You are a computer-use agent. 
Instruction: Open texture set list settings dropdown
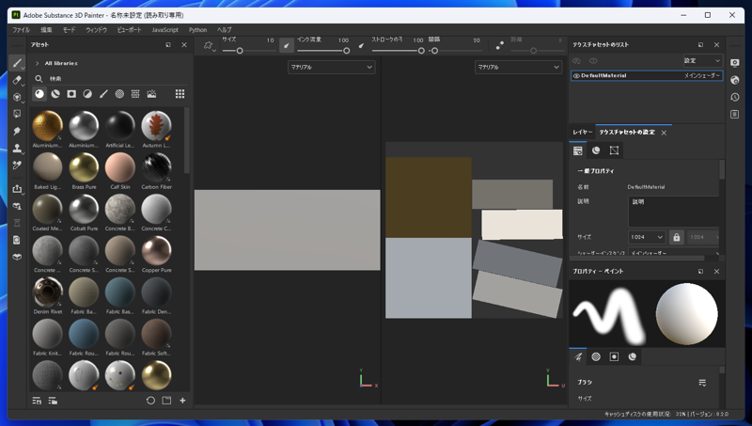click(x=702, y=61)
